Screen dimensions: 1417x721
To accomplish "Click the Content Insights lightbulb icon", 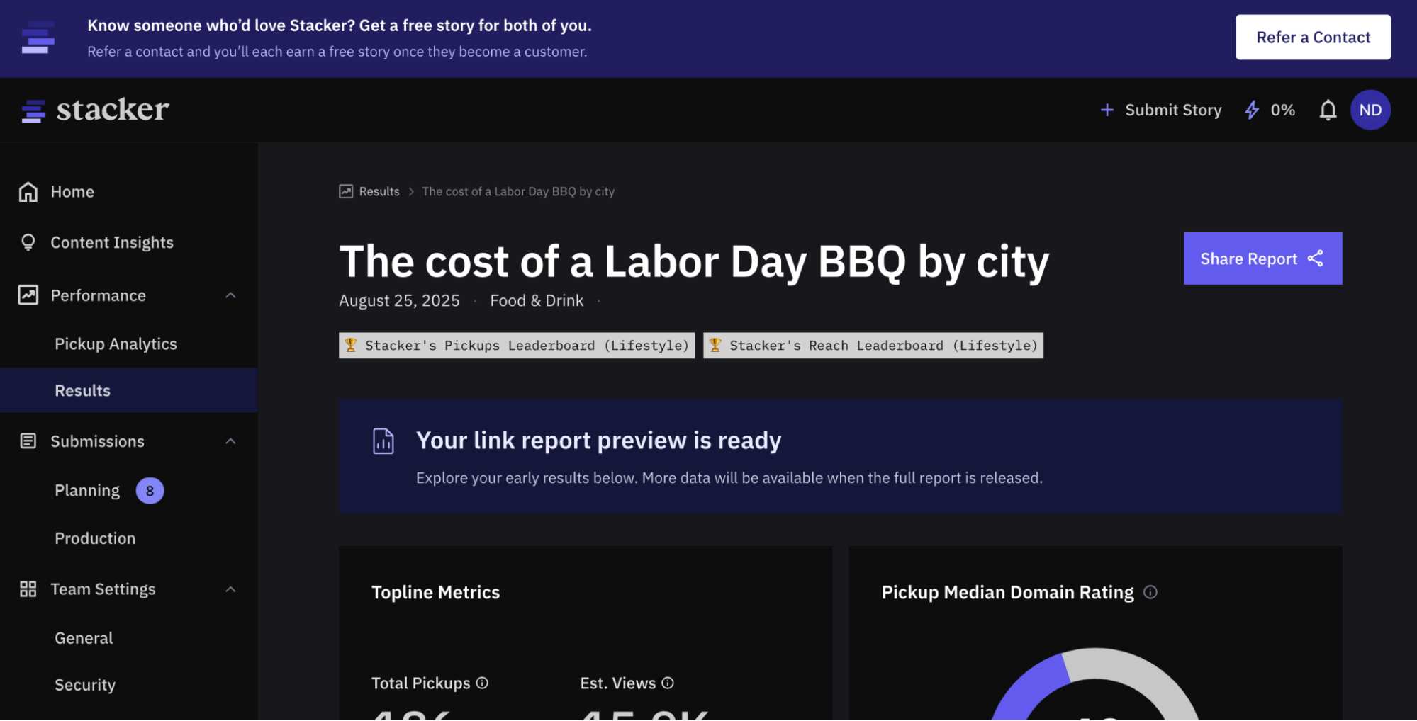I will coord(28,243).
